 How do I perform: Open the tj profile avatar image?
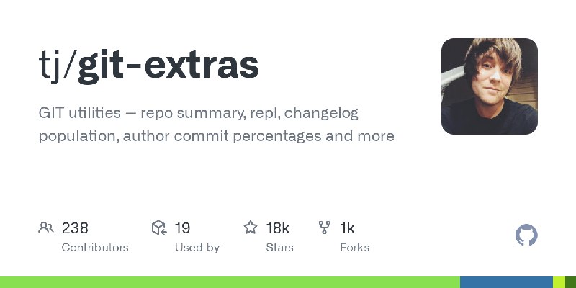click(x=490, y=86)
